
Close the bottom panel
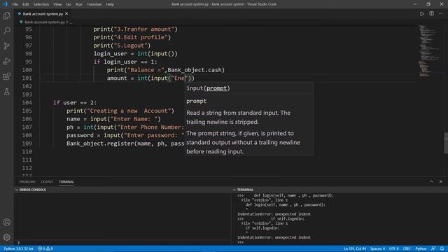tap(441, 182)
